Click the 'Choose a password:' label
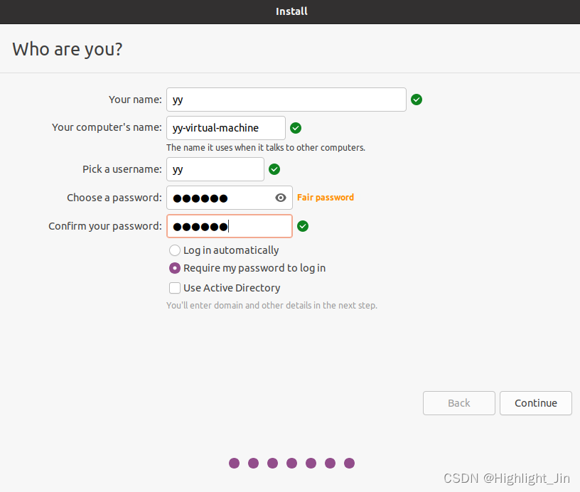Viewport: 580px width, 492px height. tap(114, 198)
